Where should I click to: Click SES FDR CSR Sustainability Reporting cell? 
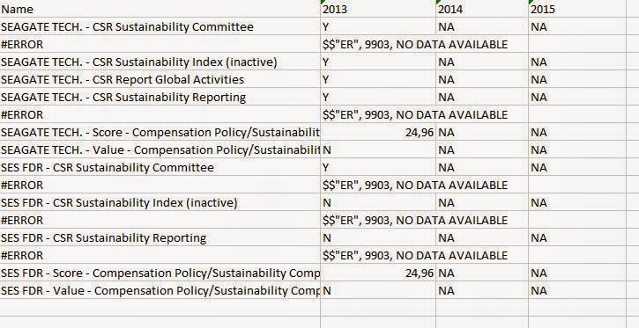[x=160, y=237]
